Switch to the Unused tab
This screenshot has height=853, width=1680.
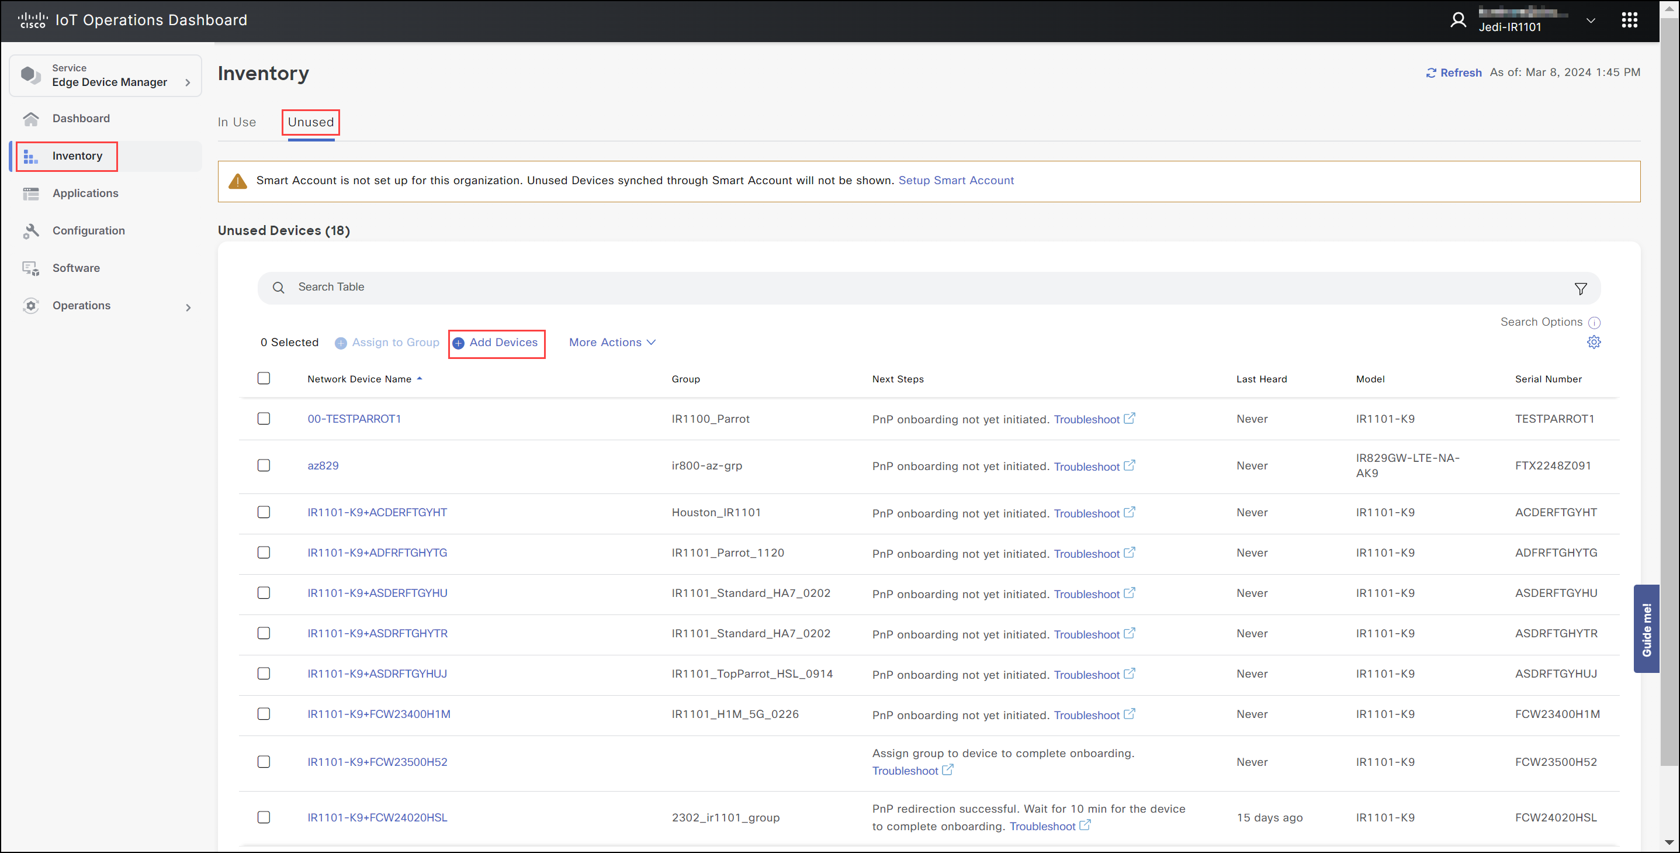(x=311, y=123)
